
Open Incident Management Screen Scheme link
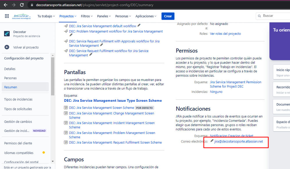pos(112,125)
